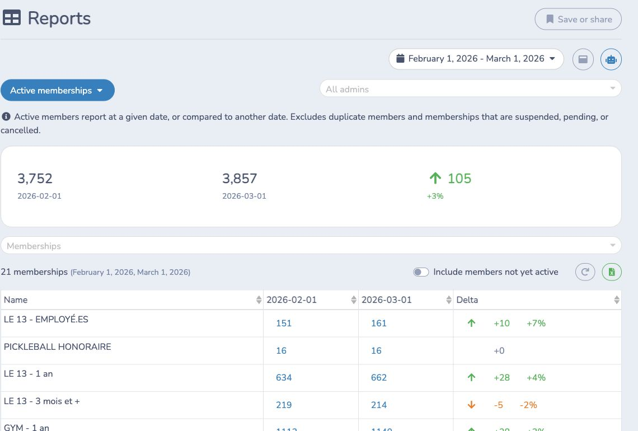Click the 3,857 total for 2026-03-01

240,178
